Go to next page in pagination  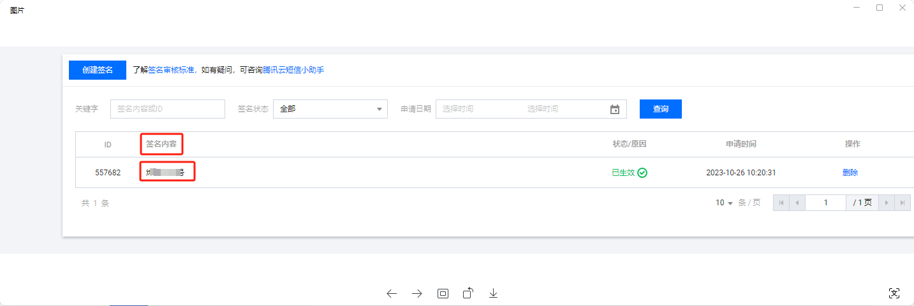coord(886,203)
